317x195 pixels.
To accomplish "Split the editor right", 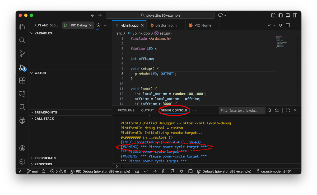I will click(x=288, y=25).
